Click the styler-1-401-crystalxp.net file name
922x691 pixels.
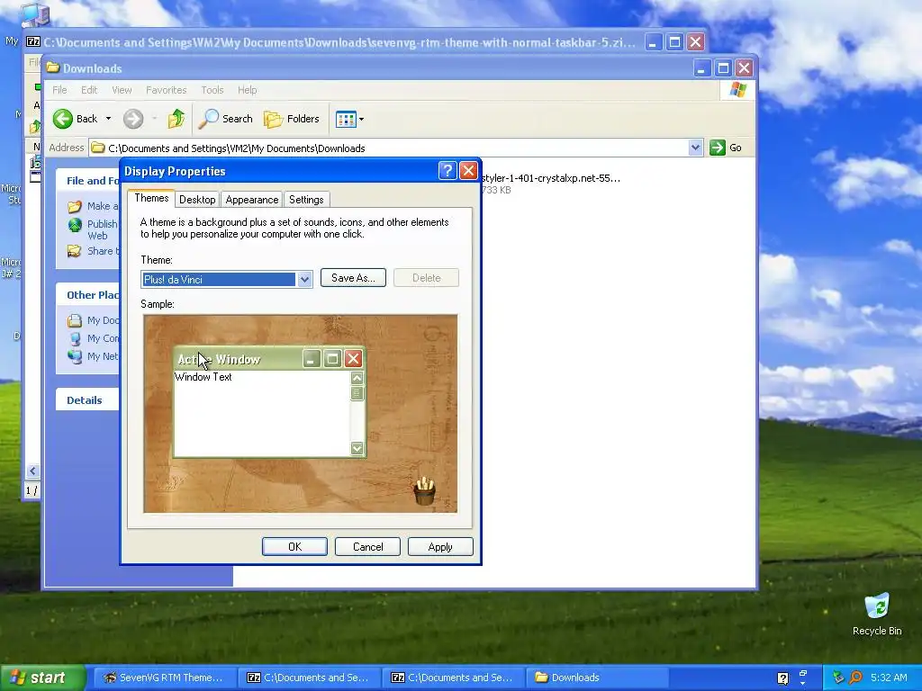pos(550,178)
